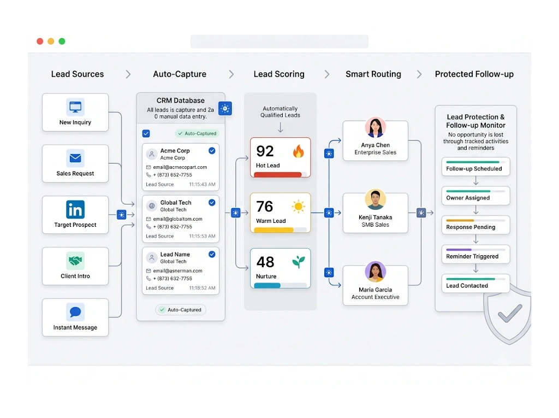Click automation node beside Target Prospect card
The width and height of the screenshot is (559, 418).
coord(122,215)
